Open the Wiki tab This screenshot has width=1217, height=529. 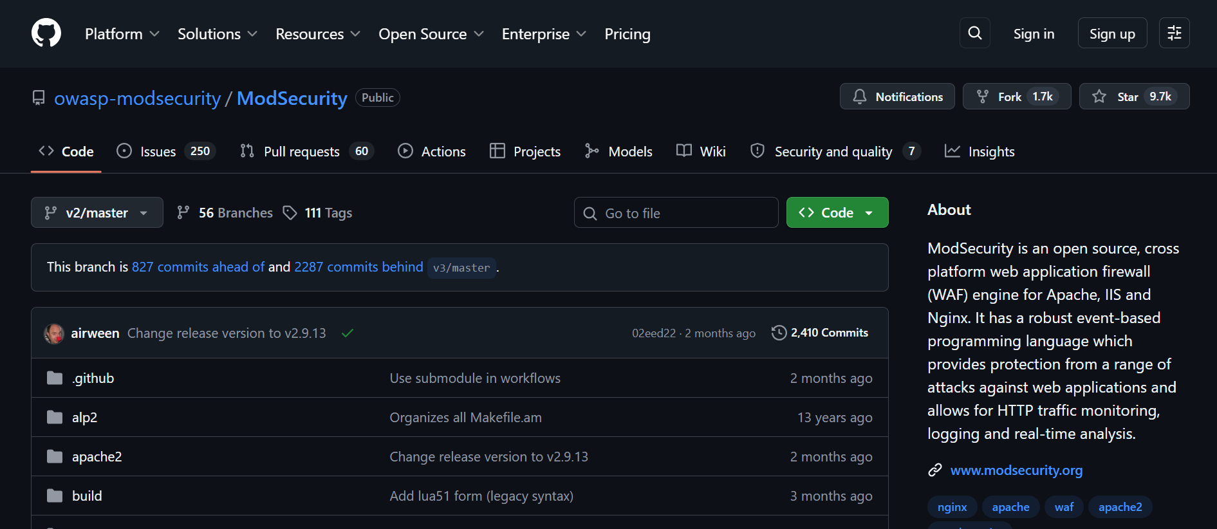click(x=701, y=151)
